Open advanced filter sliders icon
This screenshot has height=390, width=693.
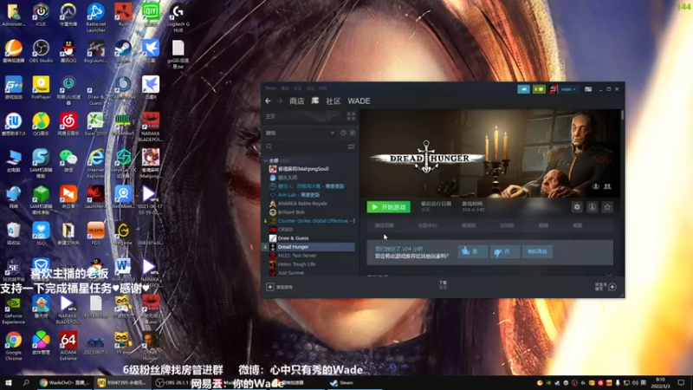(x=351, y=146)
